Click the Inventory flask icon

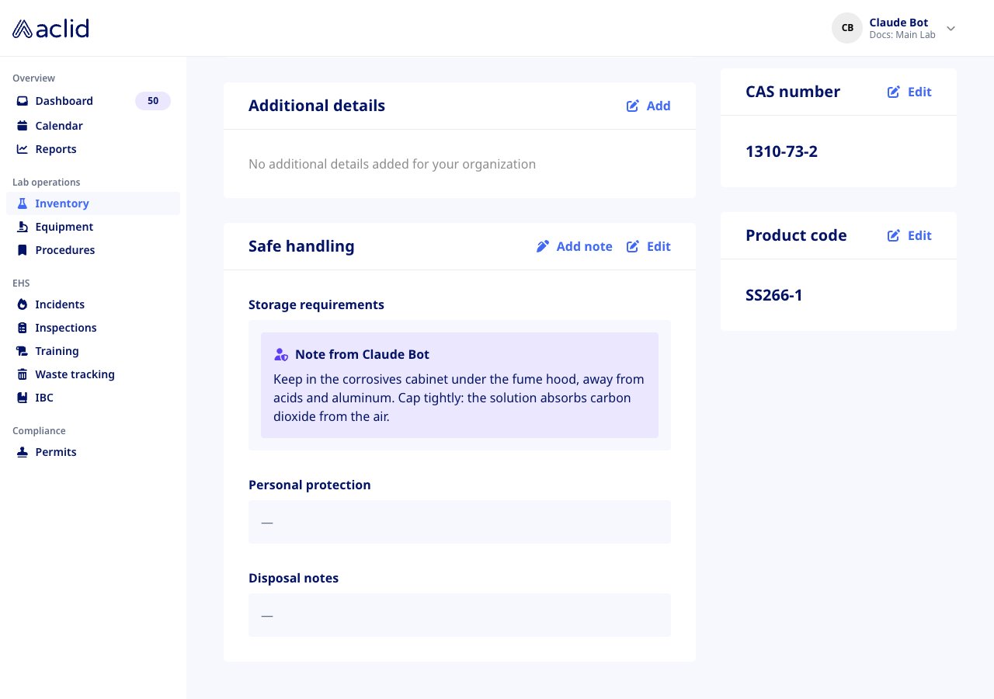[x=23, y=203]
